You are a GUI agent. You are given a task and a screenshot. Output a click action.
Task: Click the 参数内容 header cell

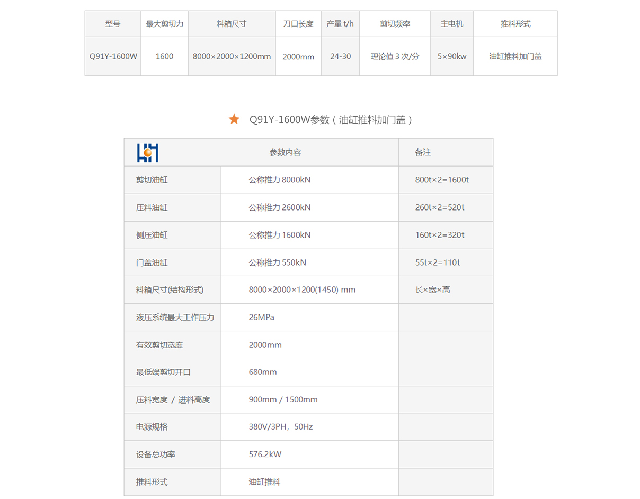tap(285, 153)
